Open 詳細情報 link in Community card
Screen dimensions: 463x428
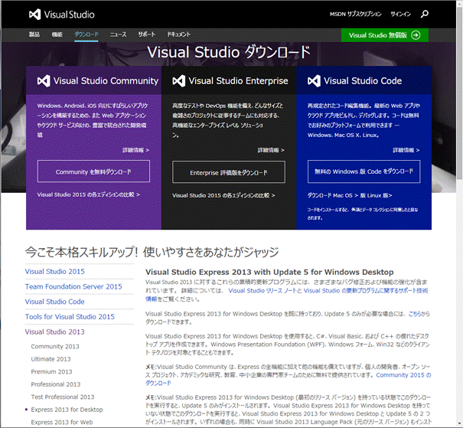click(x=135, y=150)
